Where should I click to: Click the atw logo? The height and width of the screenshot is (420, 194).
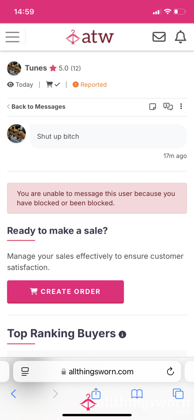point(89,37)
